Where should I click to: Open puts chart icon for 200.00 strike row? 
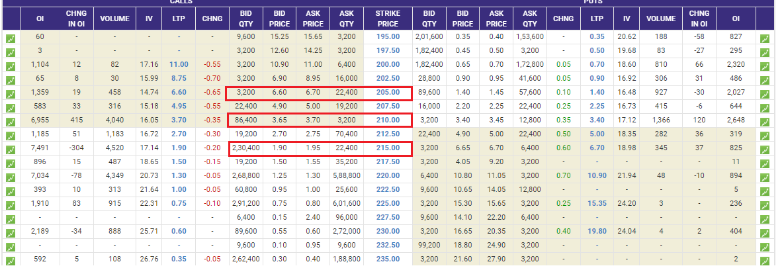[x=765, y=66]
